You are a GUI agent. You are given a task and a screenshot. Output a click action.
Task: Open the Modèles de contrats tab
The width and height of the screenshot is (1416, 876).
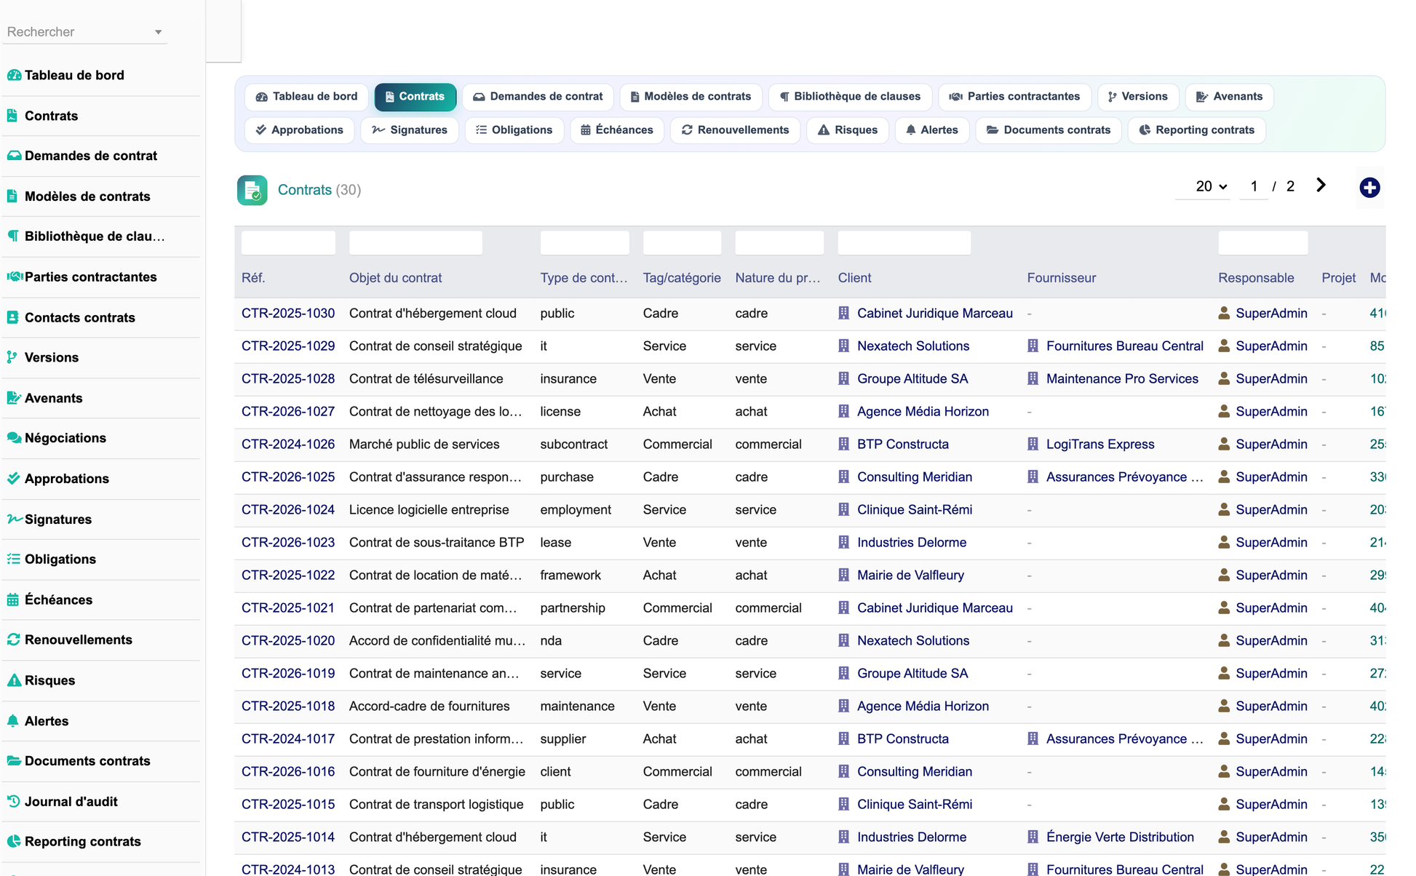point(691,96)
